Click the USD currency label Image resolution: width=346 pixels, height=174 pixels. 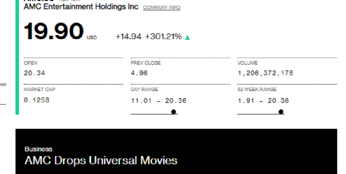pos(92,38)
